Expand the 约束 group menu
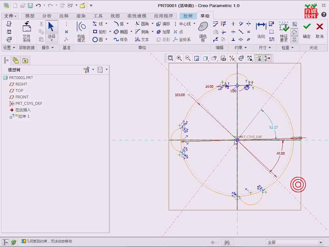This screenshot has width=329, height=247. tap(241, 48)
